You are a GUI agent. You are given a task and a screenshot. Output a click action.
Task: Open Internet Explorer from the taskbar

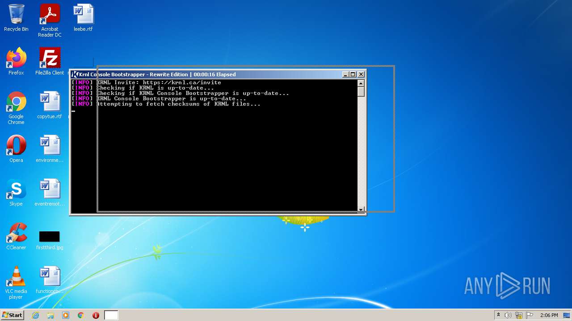[36, 315]
